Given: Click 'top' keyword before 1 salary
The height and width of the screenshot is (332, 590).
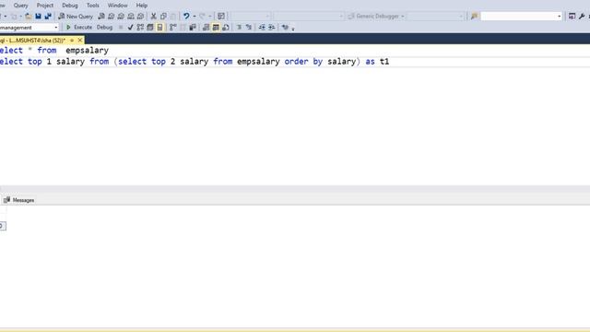Looking at the screenshot, I should coord(35,62).
